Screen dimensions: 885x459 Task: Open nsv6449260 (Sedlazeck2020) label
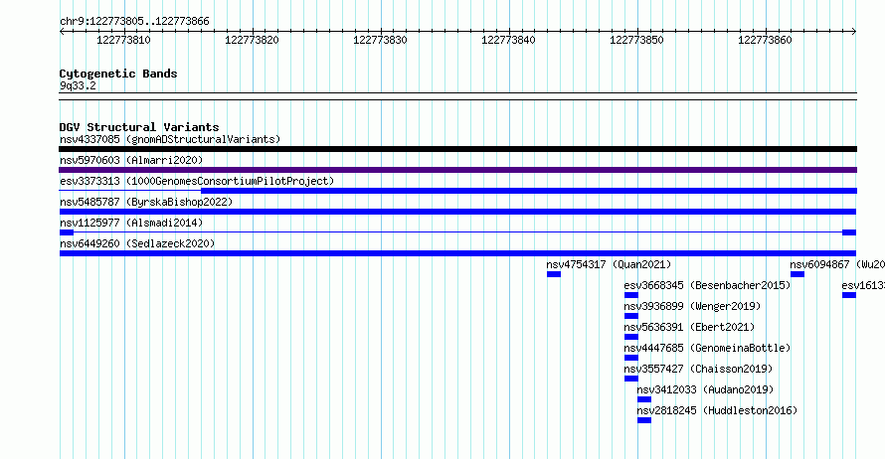tap(137, 243)
